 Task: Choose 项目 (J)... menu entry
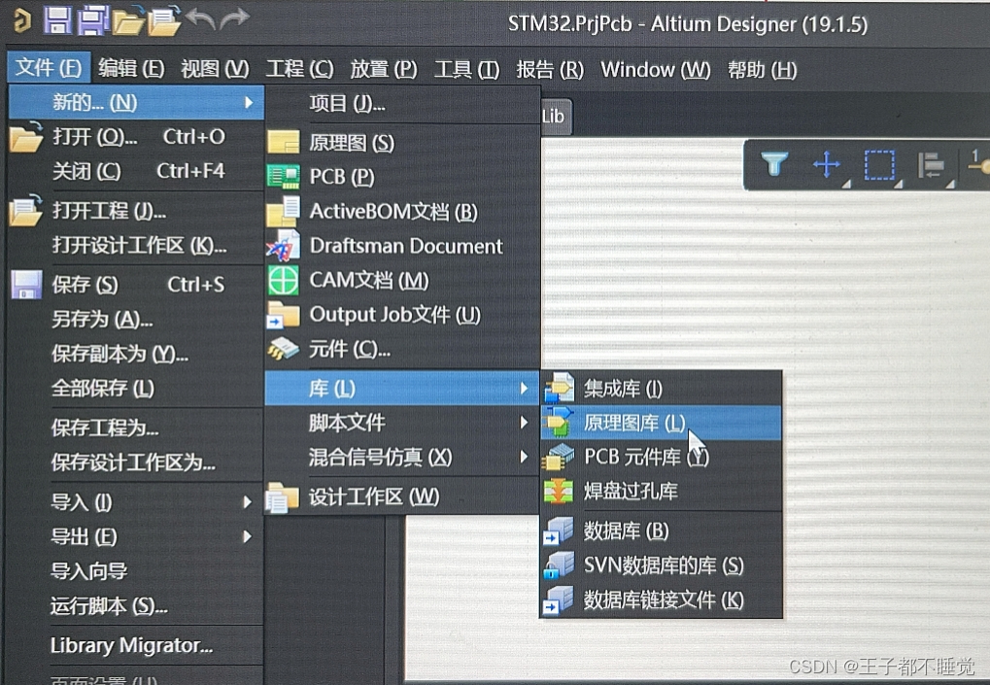(401, 104)
